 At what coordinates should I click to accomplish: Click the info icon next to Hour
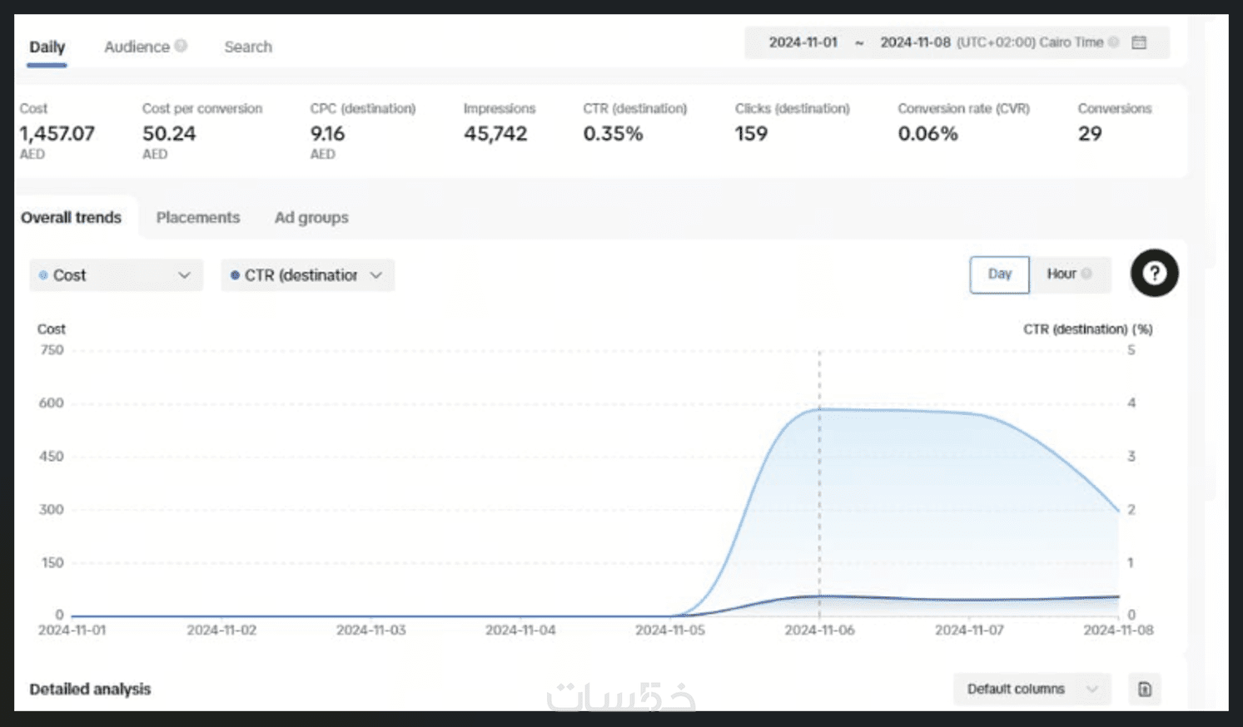[x=1086, y=274]
